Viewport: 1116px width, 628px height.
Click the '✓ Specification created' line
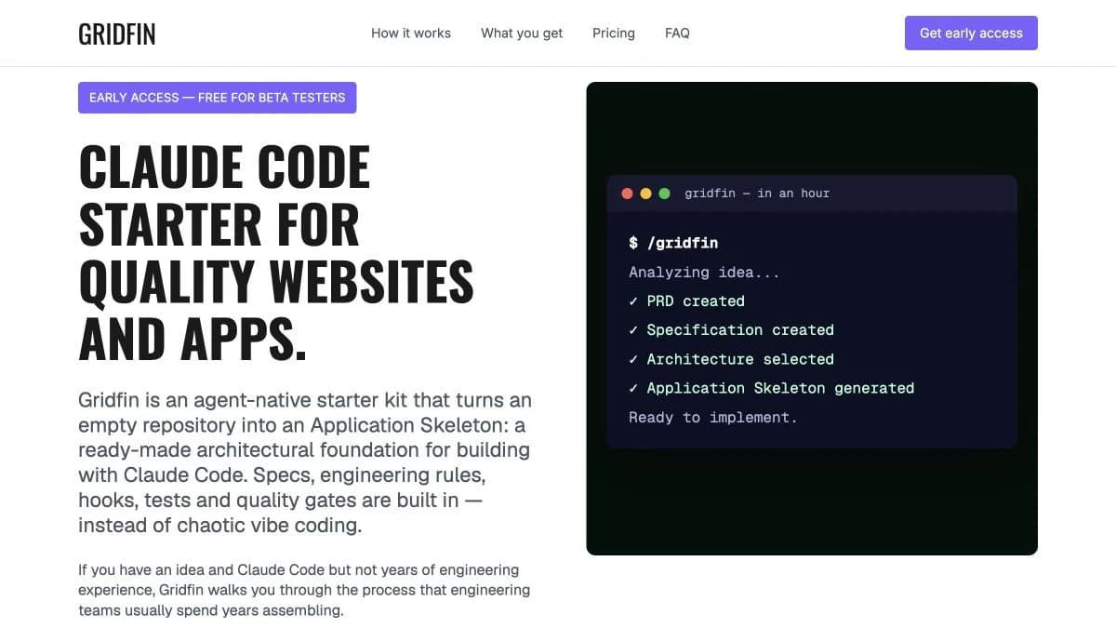click(x=731, y=330)
